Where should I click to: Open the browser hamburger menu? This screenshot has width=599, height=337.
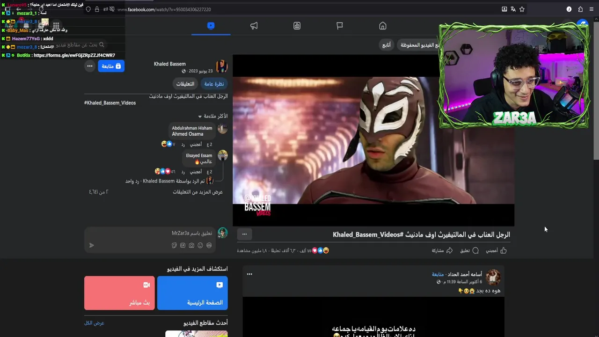592,9
